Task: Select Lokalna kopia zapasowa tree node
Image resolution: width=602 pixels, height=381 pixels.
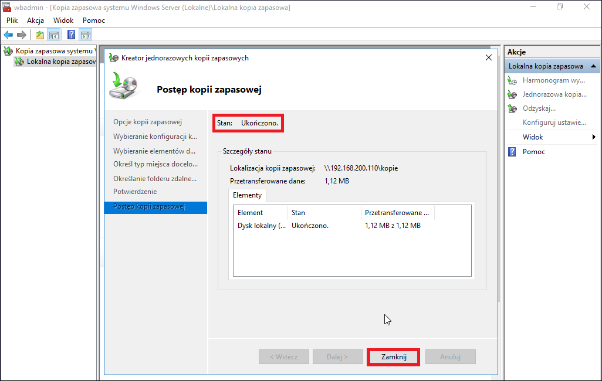Action: point(60,62)
